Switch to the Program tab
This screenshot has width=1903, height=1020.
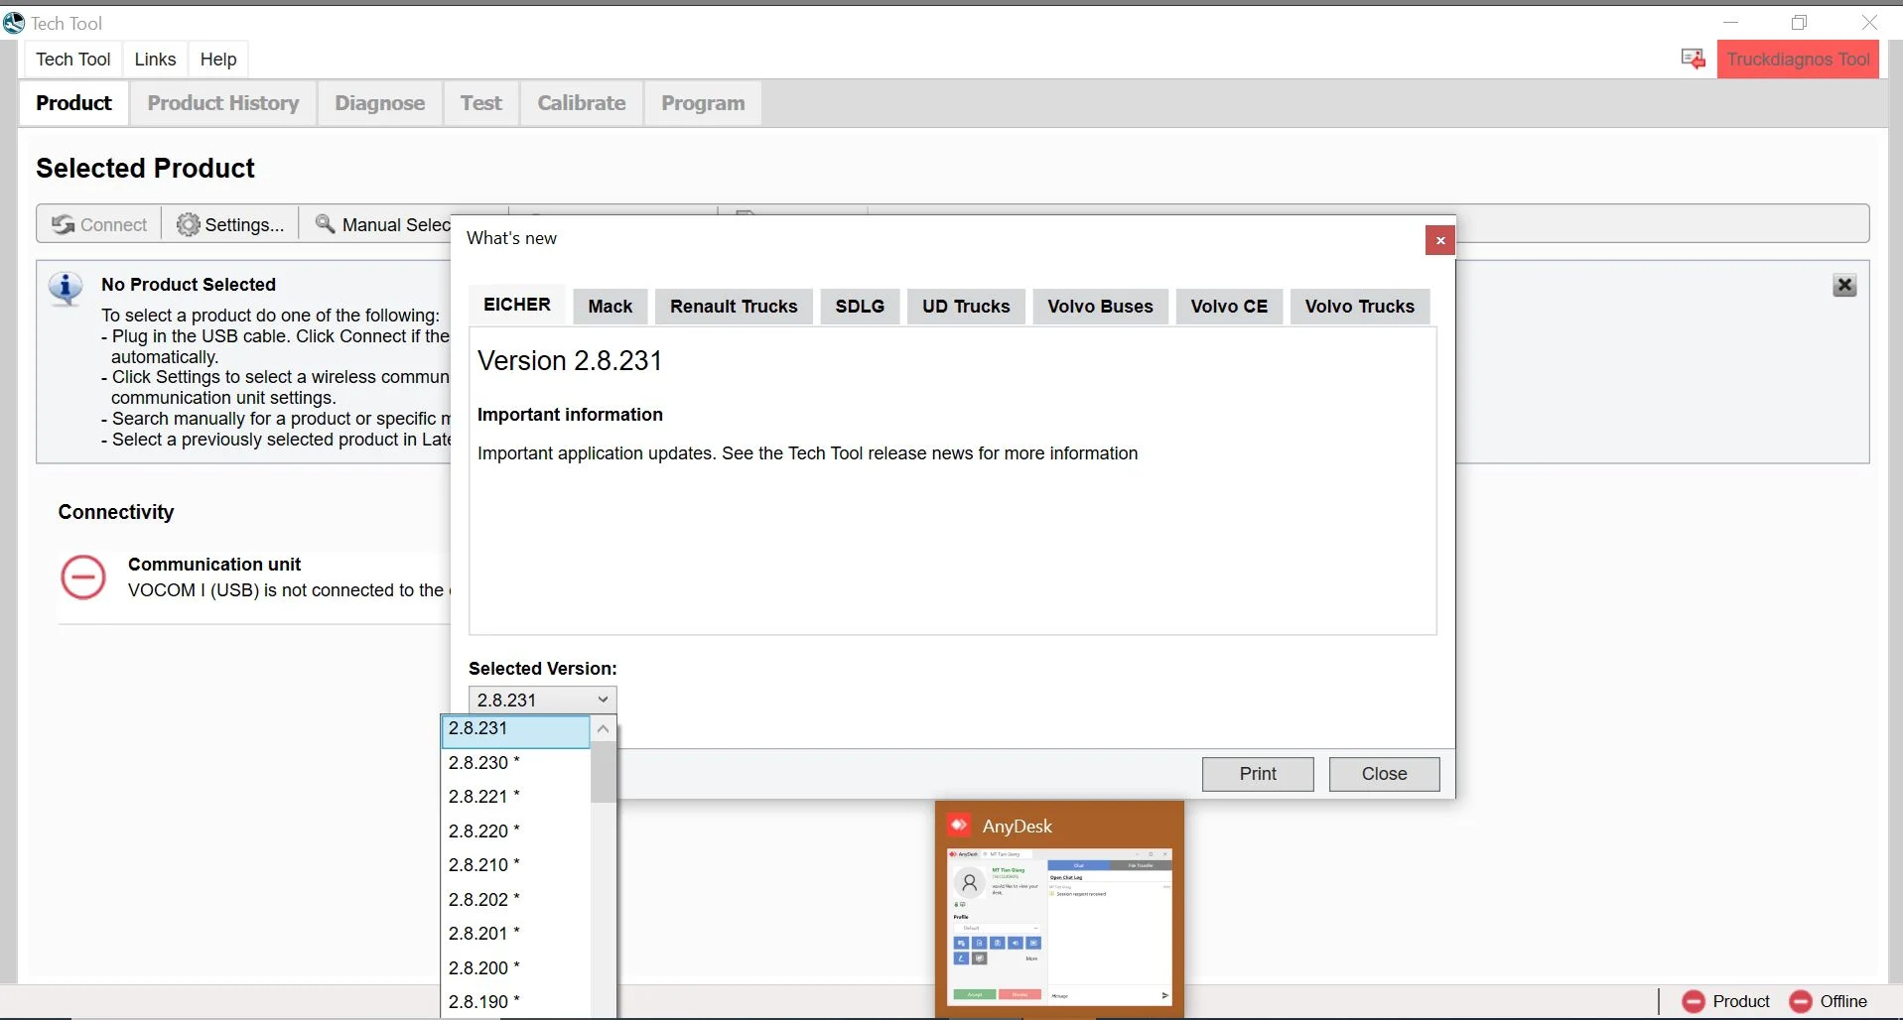702,103
